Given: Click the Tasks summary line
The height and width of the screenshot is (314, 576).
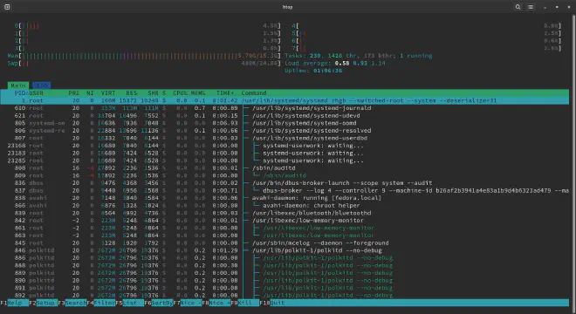Looking at the screenshot, I should click(358, 56).
